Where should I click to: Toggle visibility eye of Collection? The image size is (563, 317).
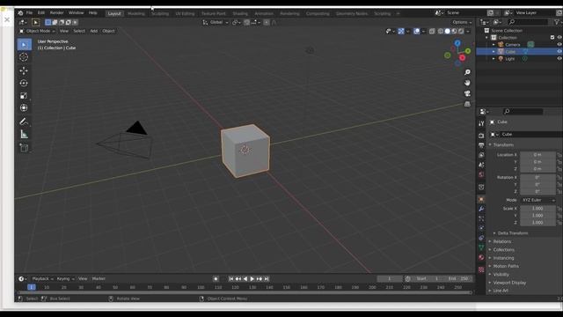(x=559, y=37)
